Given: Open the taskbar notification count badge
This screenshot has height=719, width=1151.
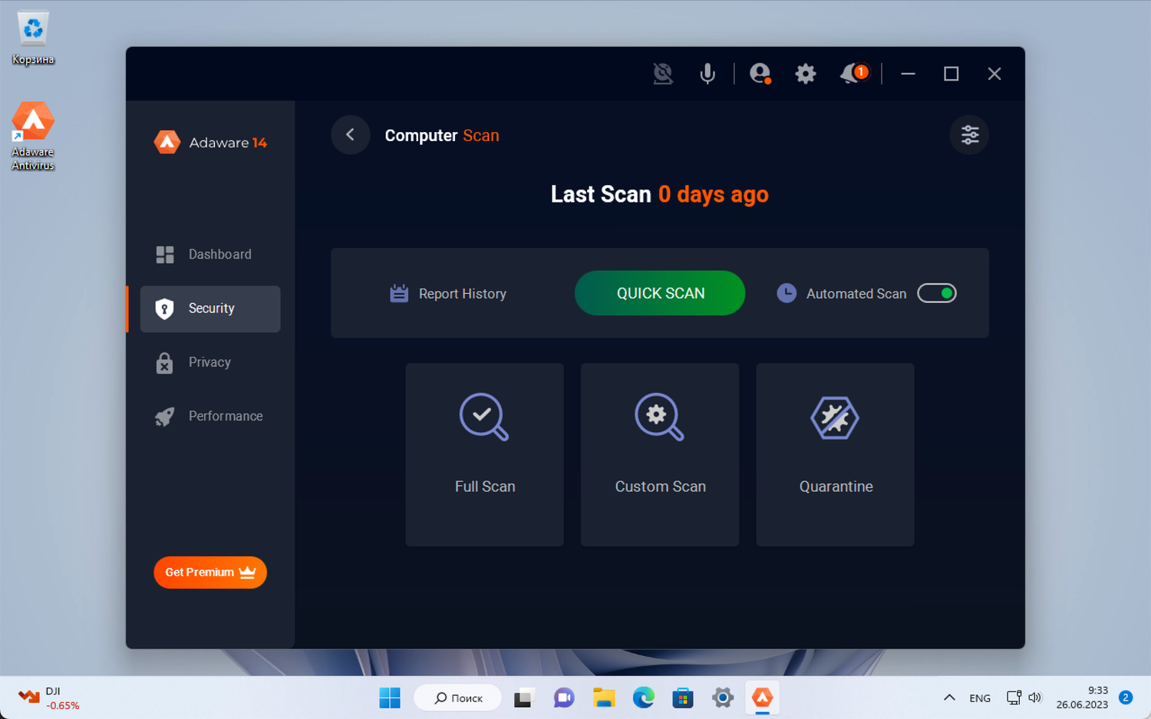Looking at the screenshot, I should click(1126, 698).
